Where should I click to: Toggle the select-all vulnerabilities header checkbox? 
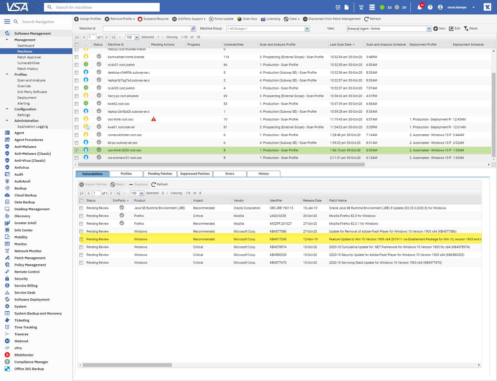[81, 200]
